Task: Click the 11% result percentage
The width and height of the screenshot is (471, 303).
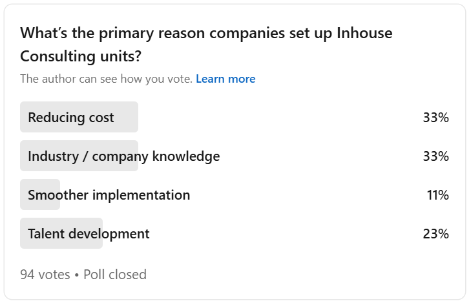Action: [438, 195]
